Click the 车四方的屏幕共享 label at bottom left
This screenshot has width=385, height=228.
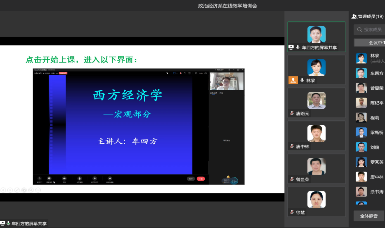tap(29, 224)
